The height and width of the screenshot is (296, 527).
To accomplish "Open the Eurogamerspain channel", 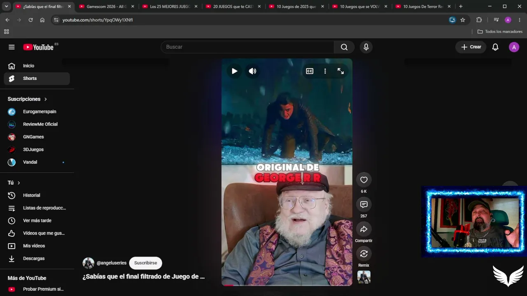I will coord(37,112).
